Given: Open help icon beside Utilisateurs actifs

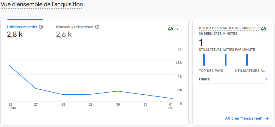Looking at the screenshot, I should click(41, 27).
